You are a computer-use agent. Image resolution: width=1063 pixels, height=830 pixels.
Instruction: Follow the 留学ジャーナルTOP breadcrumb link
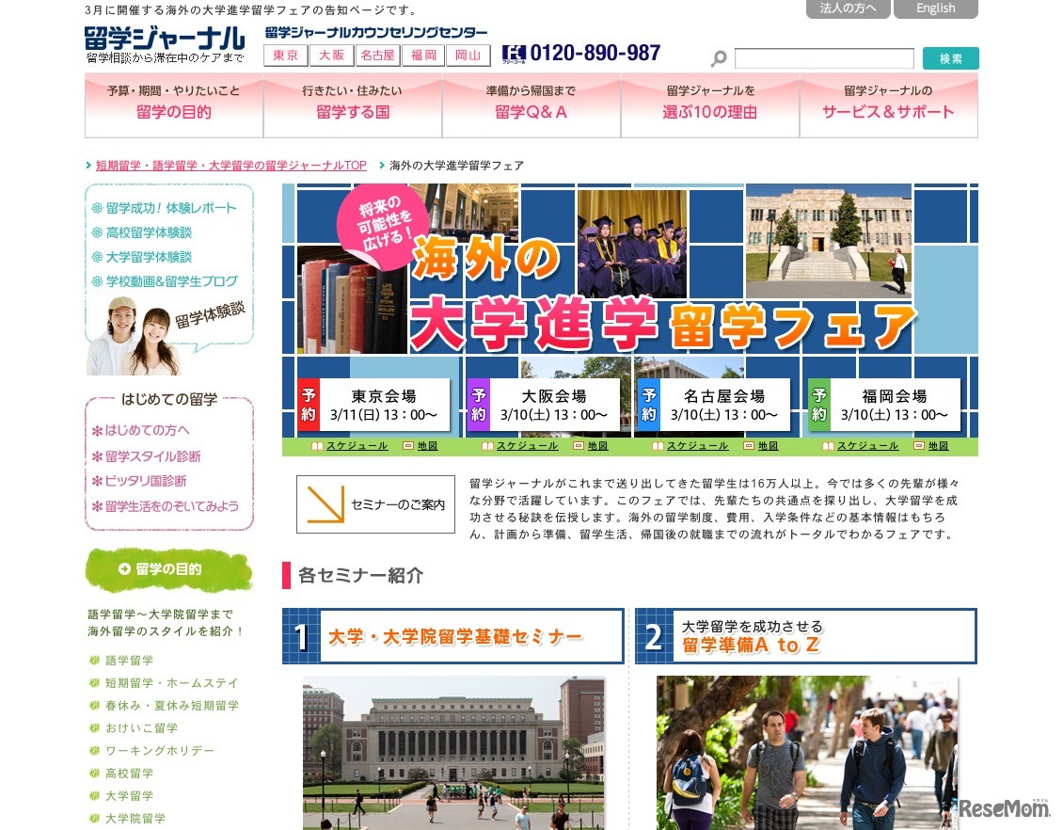click(x=230, y=166)
